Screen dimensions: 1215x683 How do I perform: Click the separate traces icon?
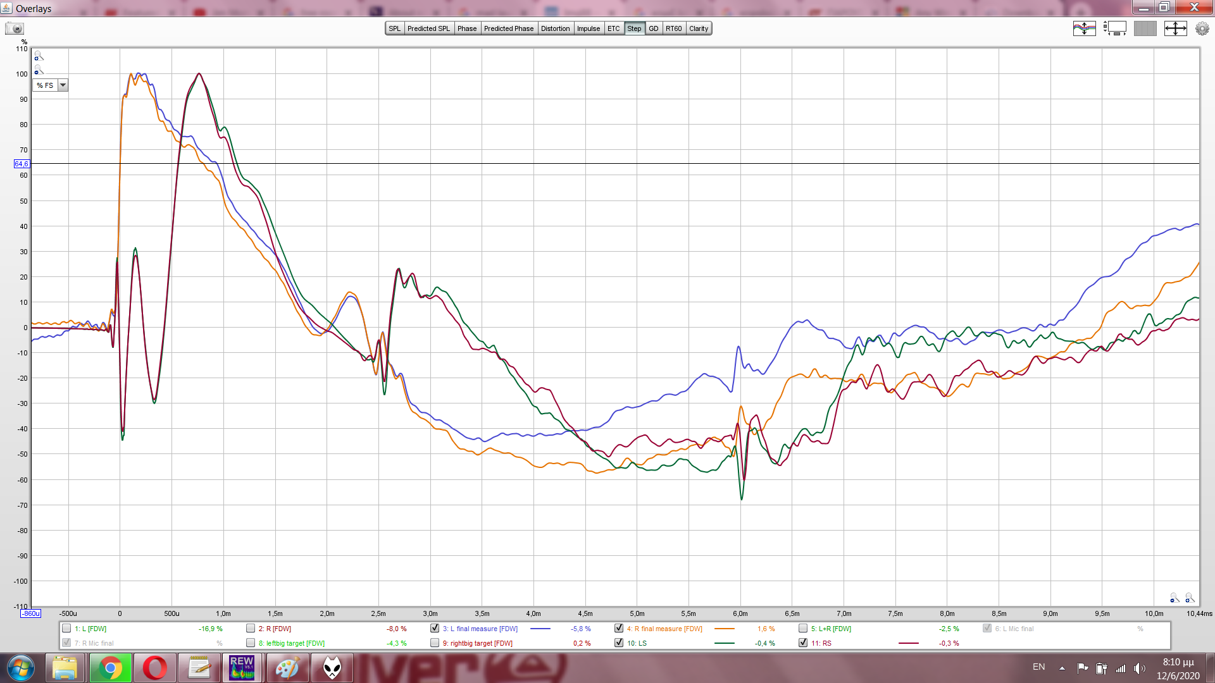(x=1084, y=28)
